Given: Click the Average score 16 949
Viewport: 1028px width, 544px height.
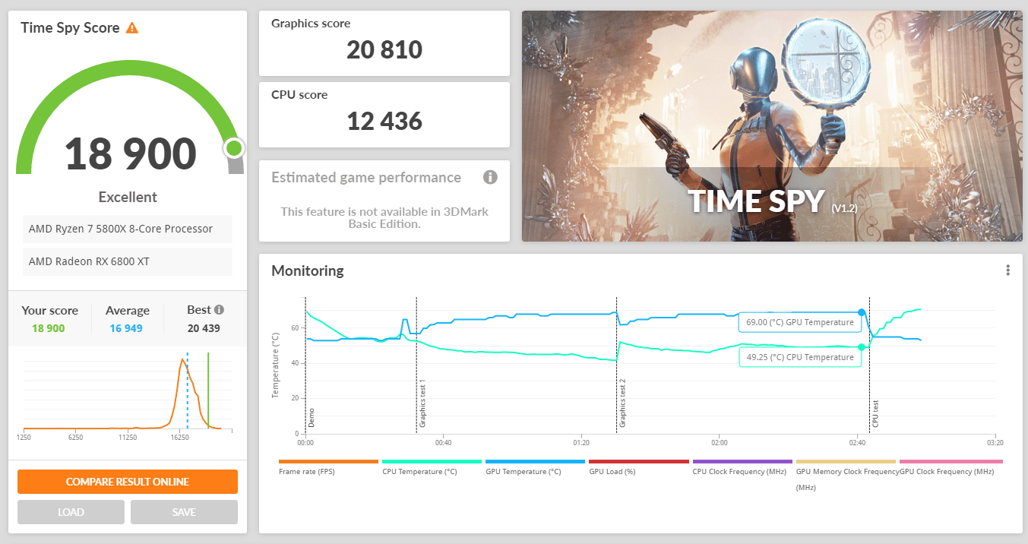Looking at the screenshot, I should (127, 328).
